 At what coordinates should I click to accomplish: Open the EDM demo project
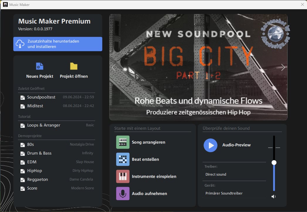pyautogui.click(x=57, y=162)
